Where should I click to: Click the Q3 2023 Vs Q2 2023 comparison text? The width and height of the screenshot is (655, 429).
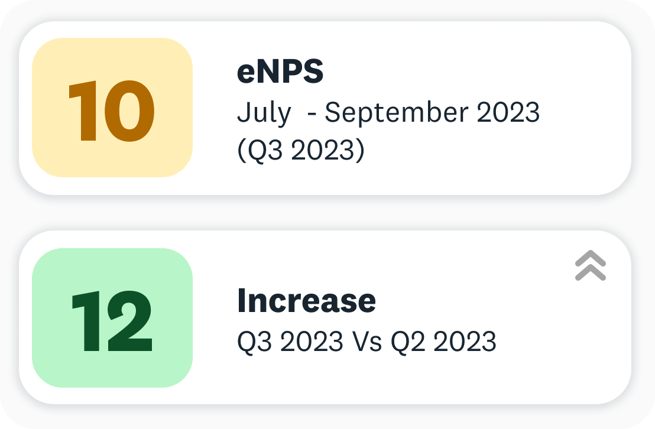(x=367, y=342)
